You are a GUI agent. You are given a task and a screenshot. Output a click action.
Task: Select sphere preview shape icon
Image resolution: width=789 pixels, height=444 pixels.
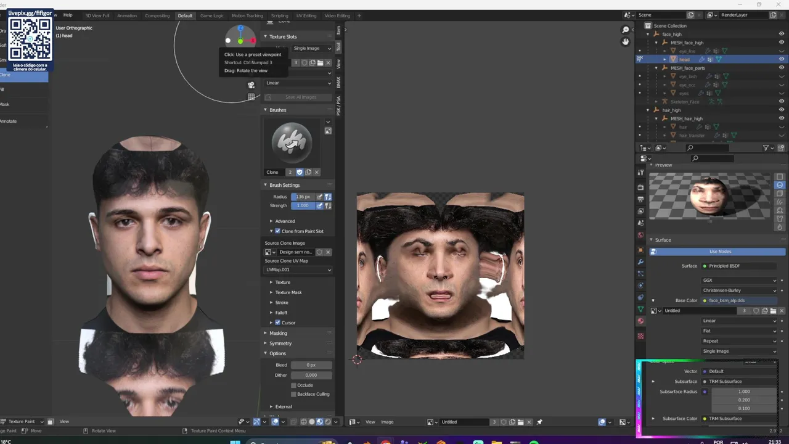780,185
